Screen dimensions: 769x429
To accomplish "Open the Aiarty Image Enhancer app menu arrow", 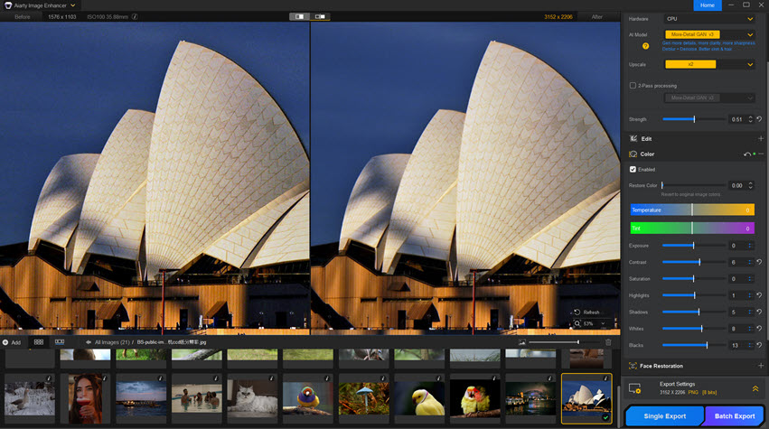I will 72,5.
